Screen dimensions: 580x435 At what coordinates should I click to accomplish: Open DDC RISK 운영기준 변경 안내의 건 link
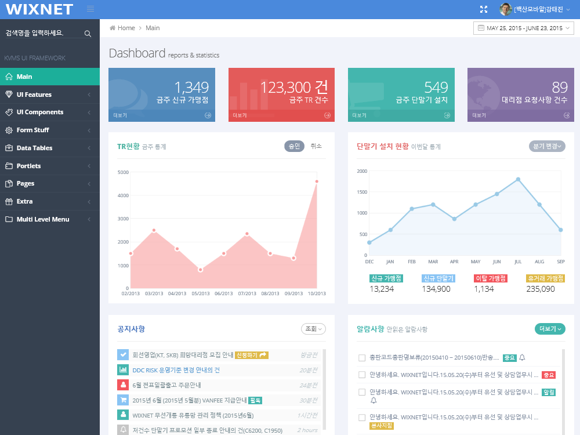(x=176, y=370)
